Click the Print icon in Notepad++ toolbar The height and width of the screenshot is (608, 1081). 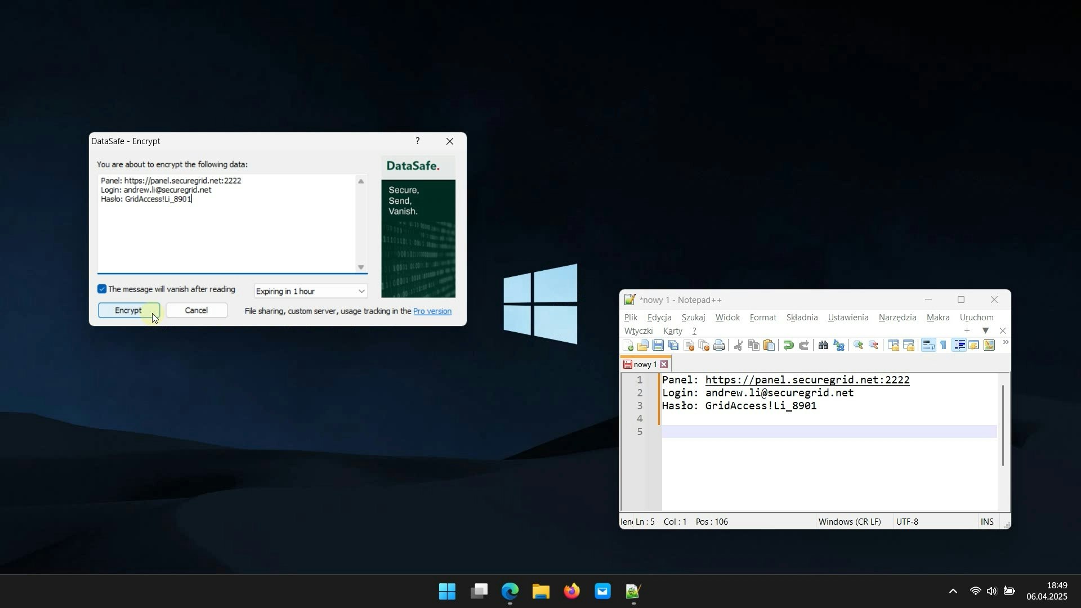pos(719,346)
